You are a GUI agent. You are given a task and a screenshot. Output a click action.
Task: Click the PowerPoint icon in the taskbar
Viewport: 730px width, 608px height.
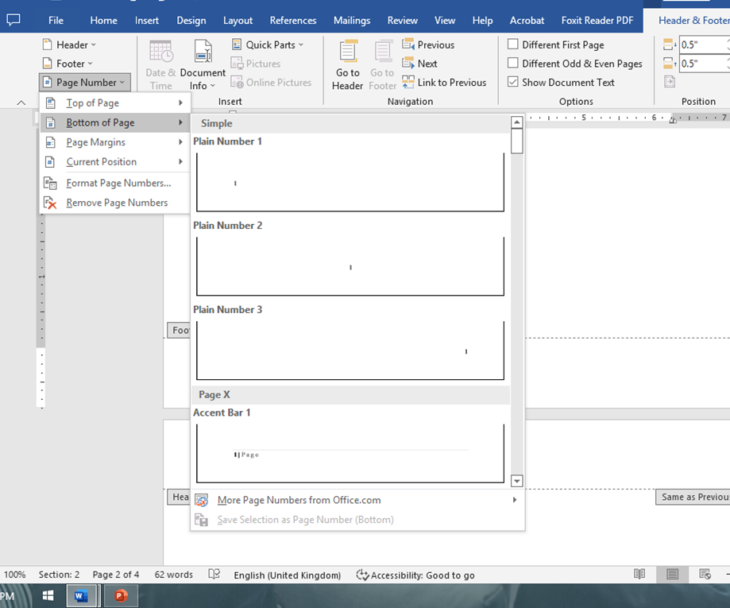(x=121, y=595)
